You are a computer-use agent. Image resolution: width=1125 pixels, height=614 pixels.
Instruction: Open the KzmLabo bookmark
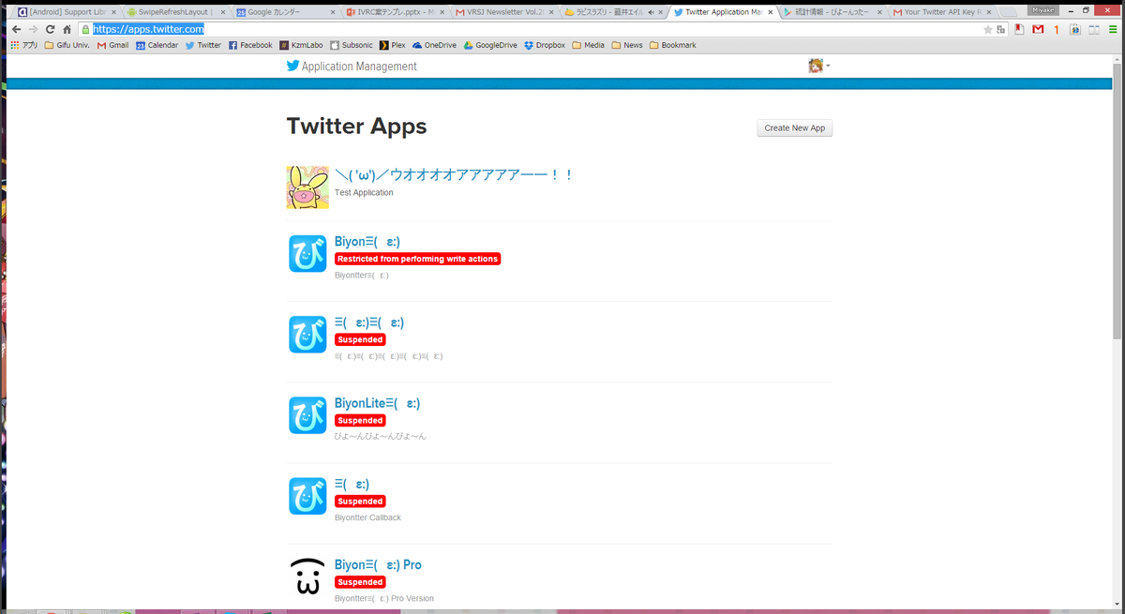tap(301, 45)
